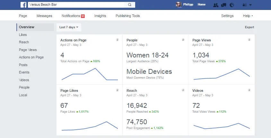The height and width of the screenshot is (138, 271).
Task: Open the Notifications tab
Action: pos(71,16)
